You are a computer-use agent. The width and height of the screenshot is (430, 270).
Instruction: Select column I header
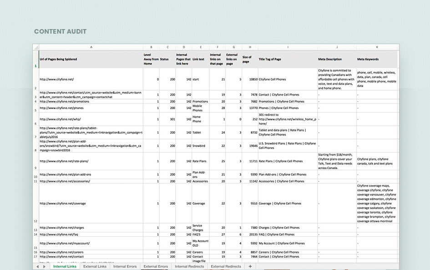[x=288, y=47]
